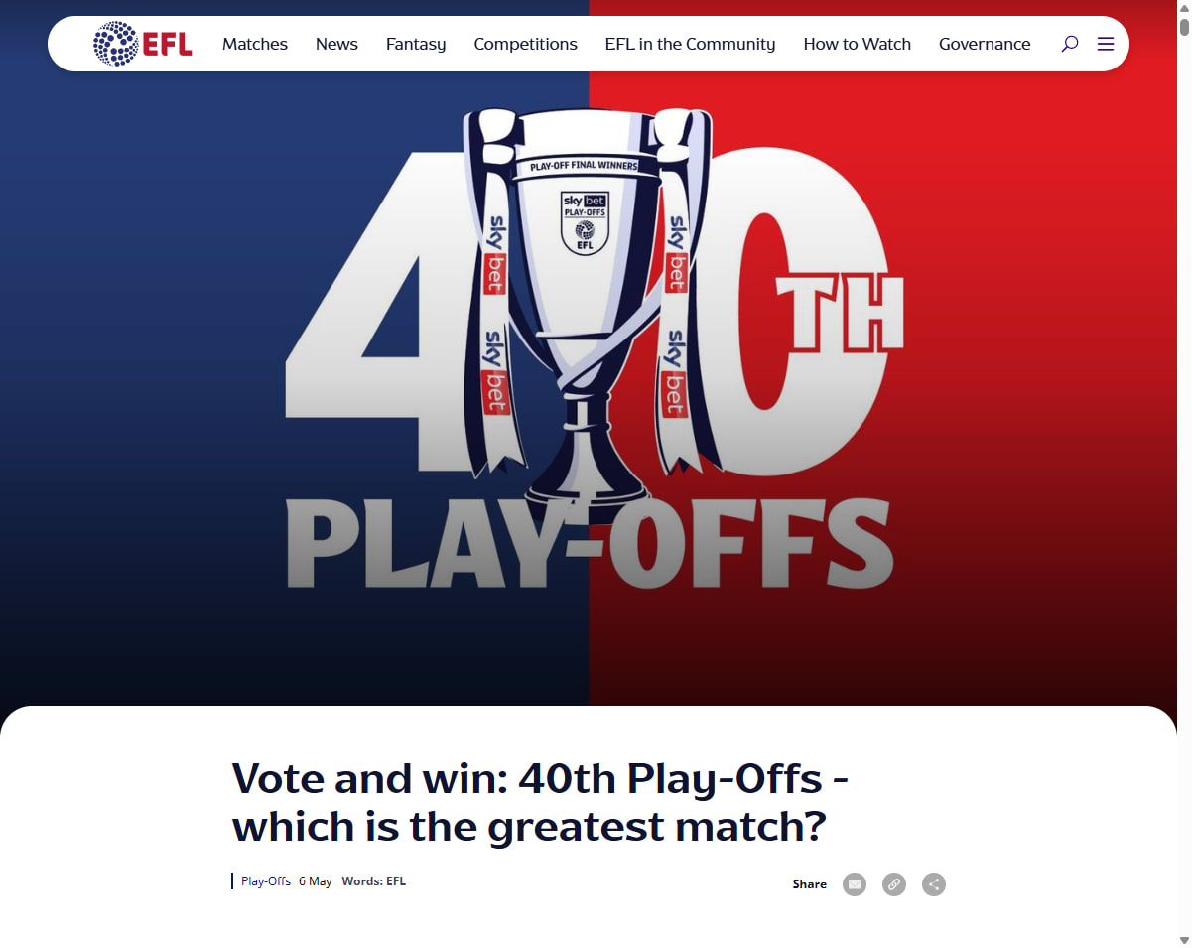This screenshot has width=1192, height=948.
Task: Open the share network icon
Action: pos(934,884)
